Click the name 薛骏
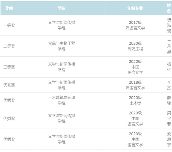This screenshot has height=152, width=172. 169,100
